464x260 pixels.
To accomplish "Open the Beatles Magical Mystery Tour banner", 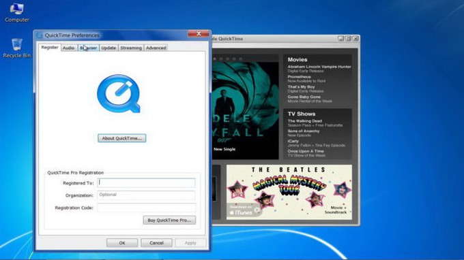I will [289, 192].
